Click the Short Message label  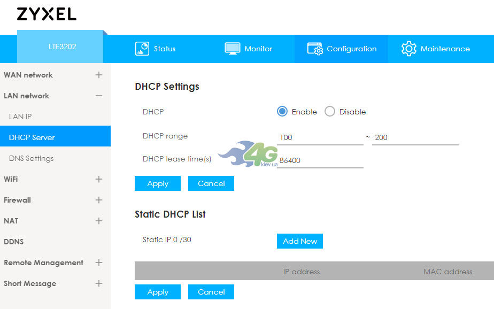pyautogui.click(x=30, y=283)
